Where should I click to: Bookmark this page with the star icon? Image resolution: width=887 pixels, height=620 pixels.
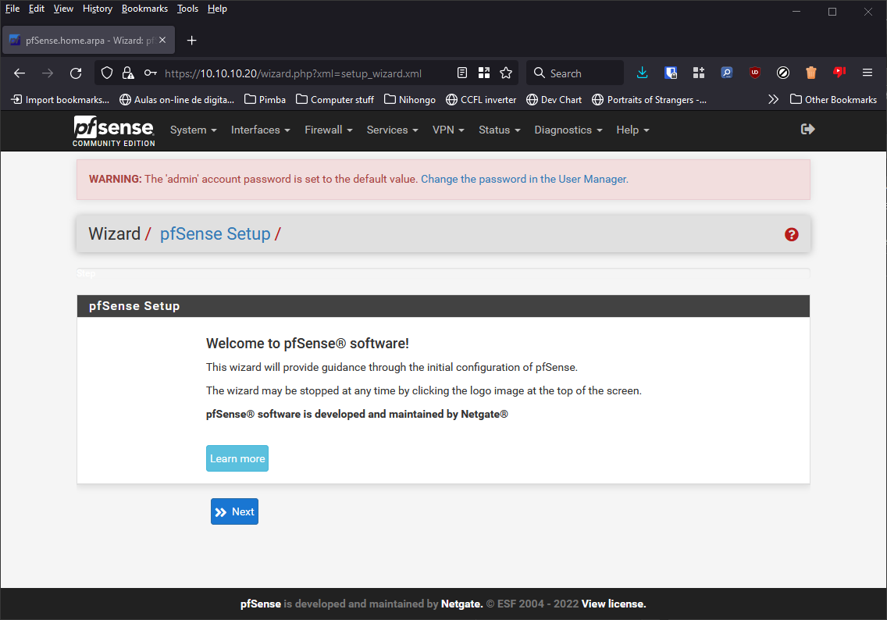[506, 73]
